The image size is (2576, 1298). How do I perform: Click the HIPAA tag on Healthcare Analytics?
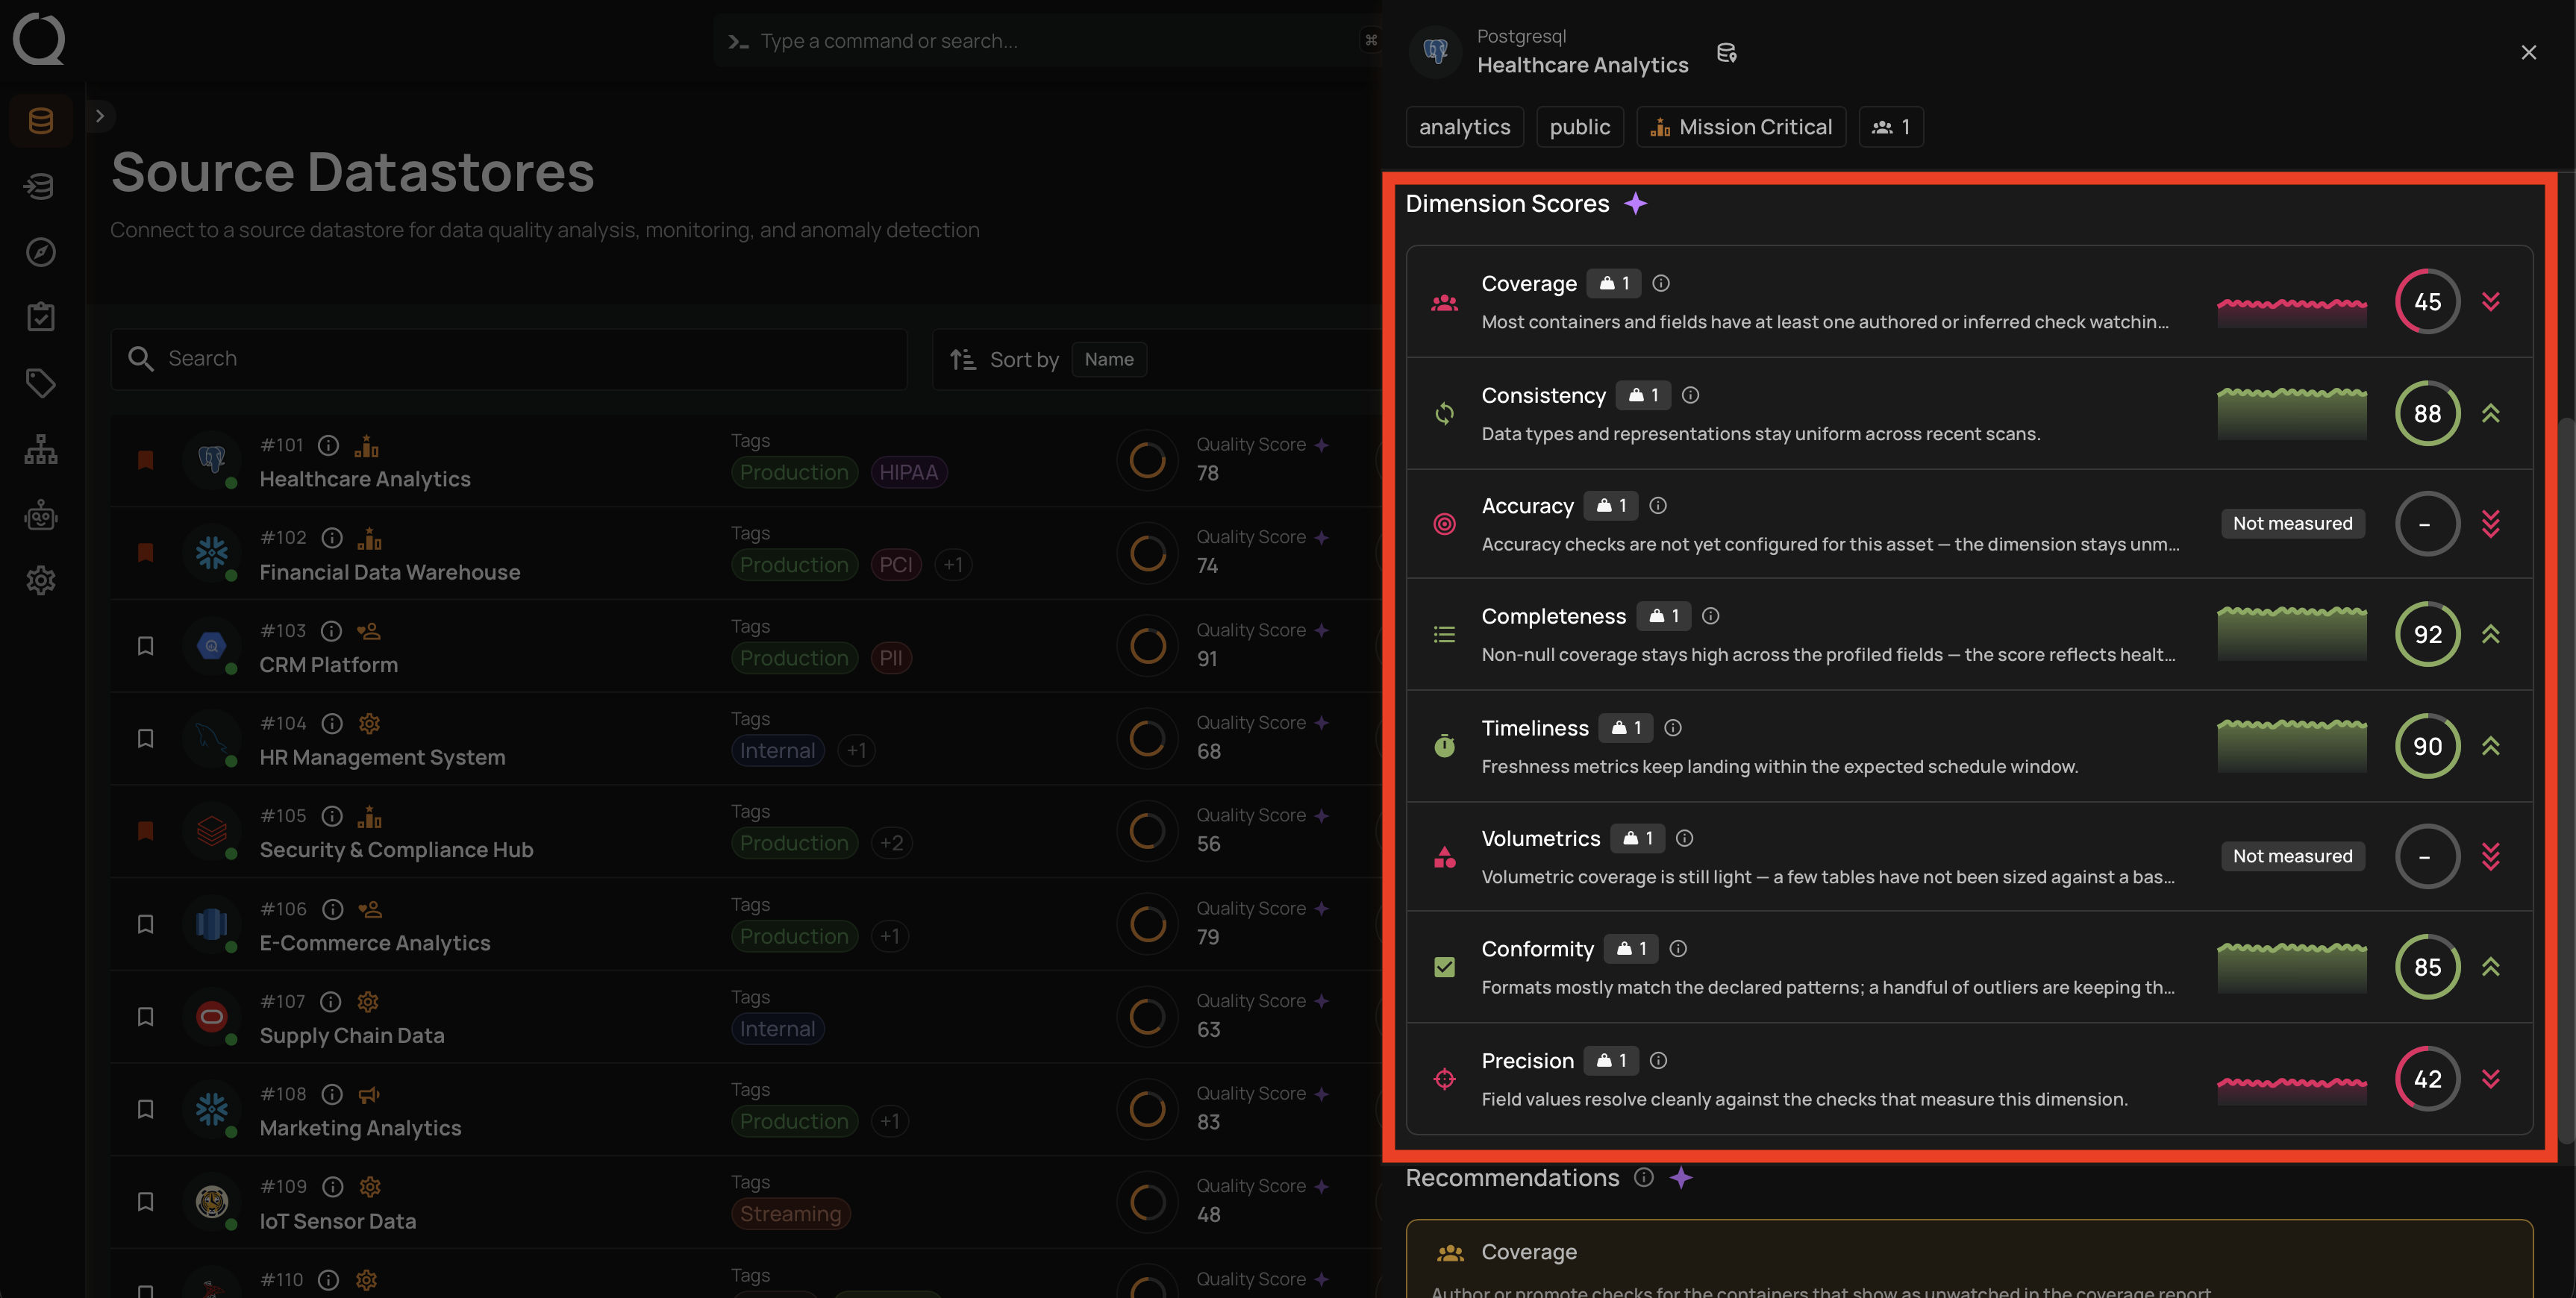[908, 472]
